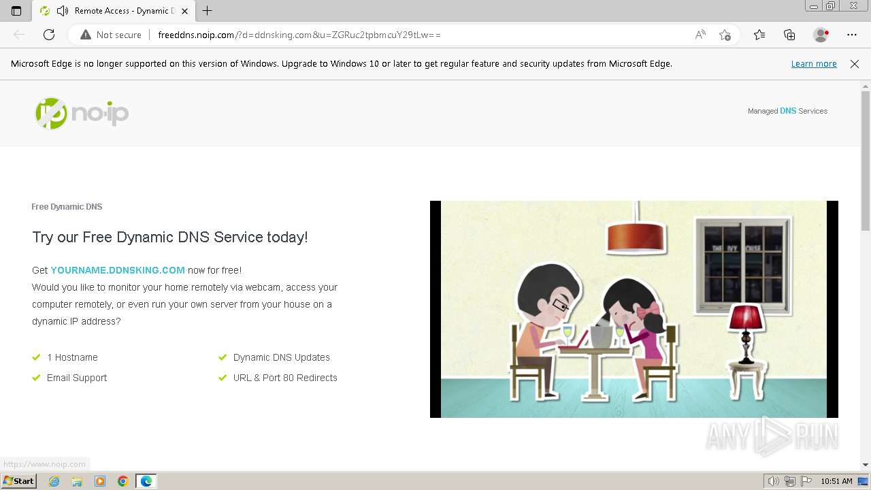Click the Show desktop tray icon

[x=864, y=481]
